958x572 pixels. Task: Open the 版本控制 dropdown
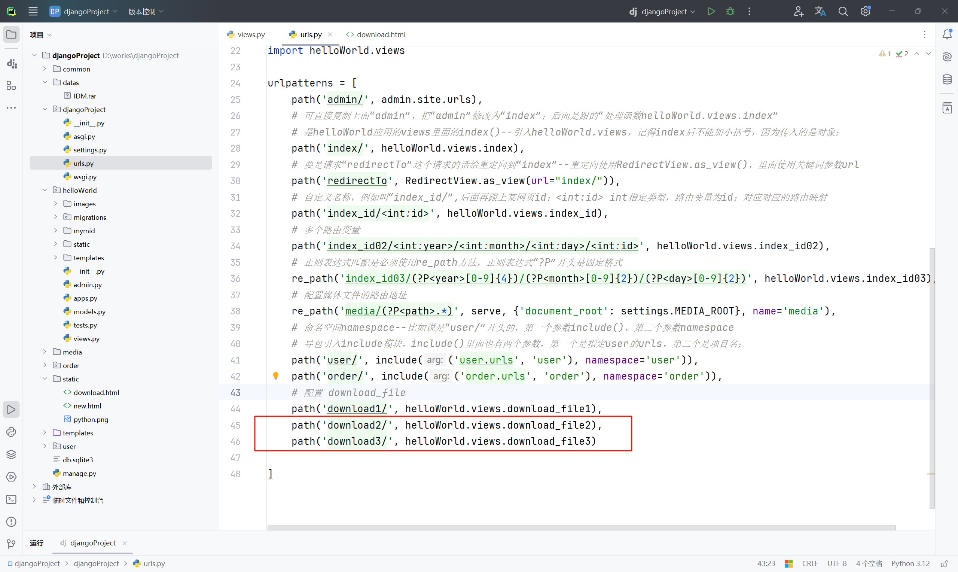click(146, 11)
